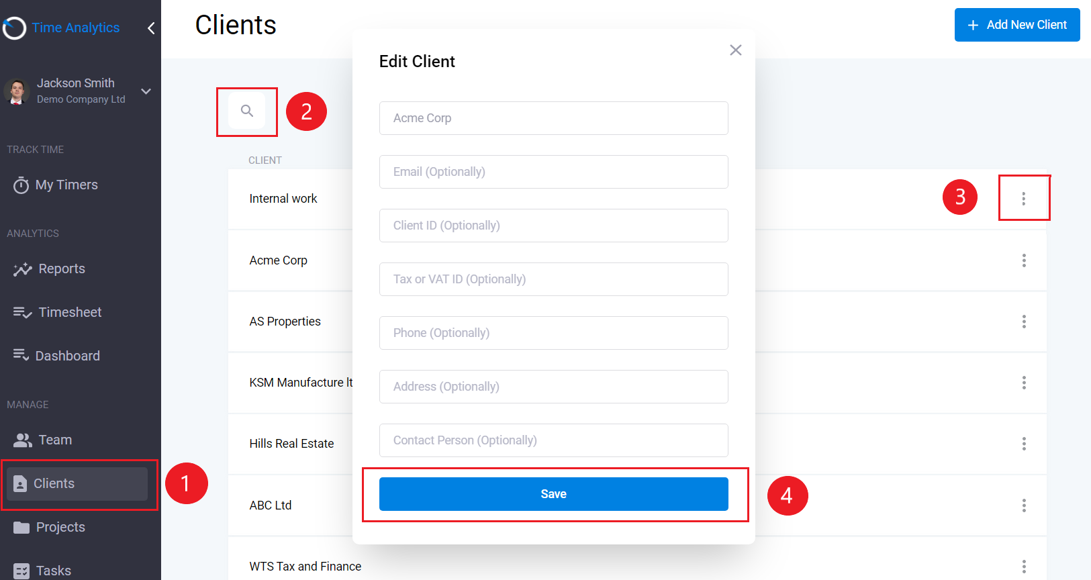The image size is (1091, 580).
Task: Click the Email (Optionally) field
Action: pyautogui.click(x=554, y=172)
